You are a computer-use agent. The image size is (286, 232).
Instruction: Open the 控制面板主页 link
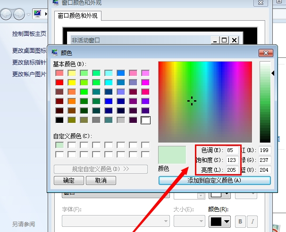click(x=29, y=34)
